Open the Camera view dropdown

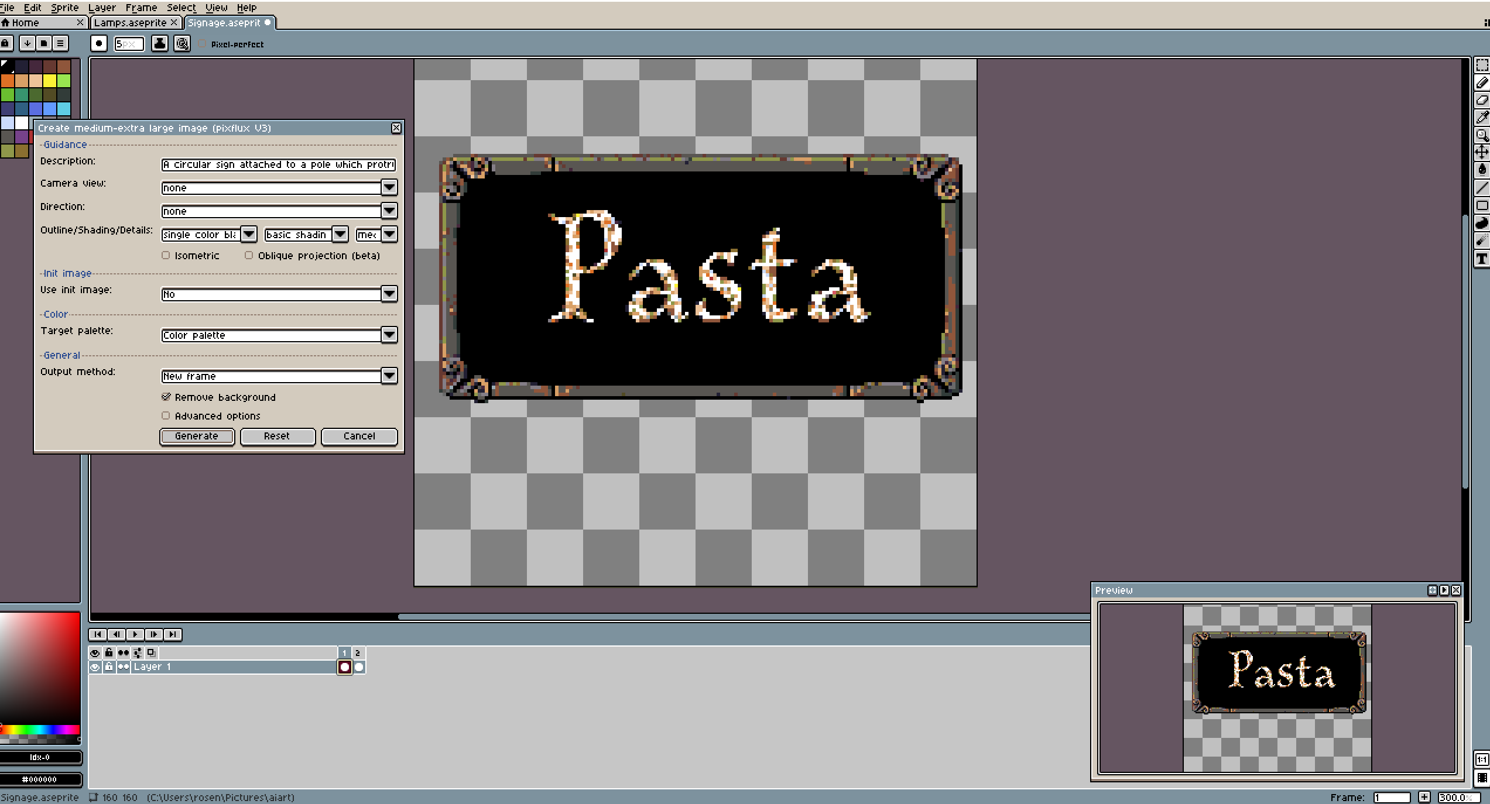point(389,187)
